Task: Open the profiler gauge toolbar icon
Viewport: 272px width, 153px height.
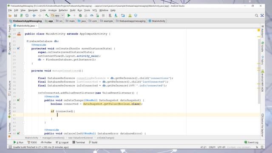Action: 92,15
